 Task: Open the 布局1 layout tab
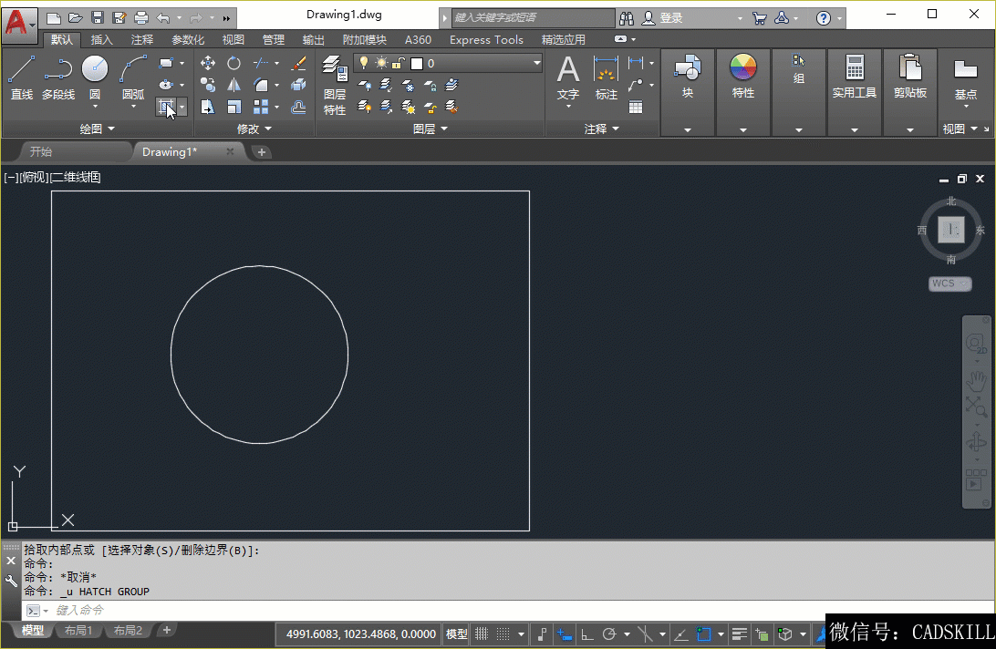pyautogui.click(x=78, y=631)
